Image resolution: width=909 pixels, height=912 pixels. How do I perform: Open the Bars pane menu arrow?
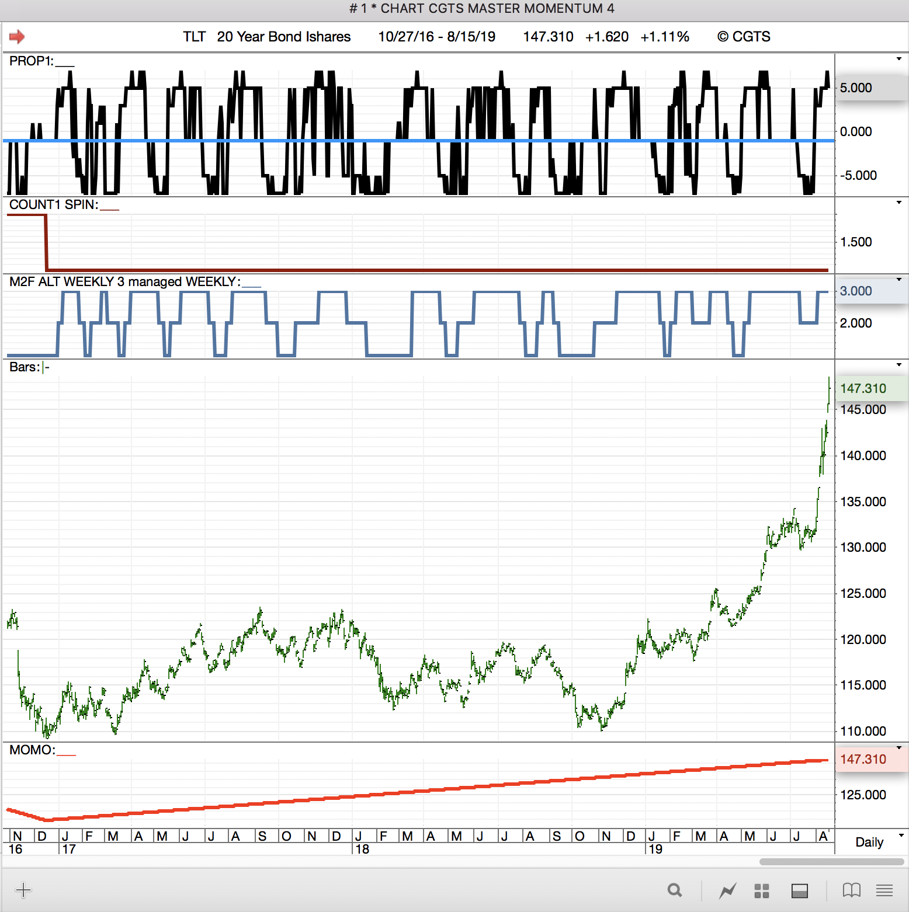click(899, 365)
